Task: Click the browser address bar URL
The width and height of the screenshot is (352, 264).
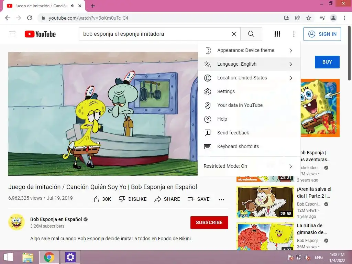Action: tap(88, 18)
